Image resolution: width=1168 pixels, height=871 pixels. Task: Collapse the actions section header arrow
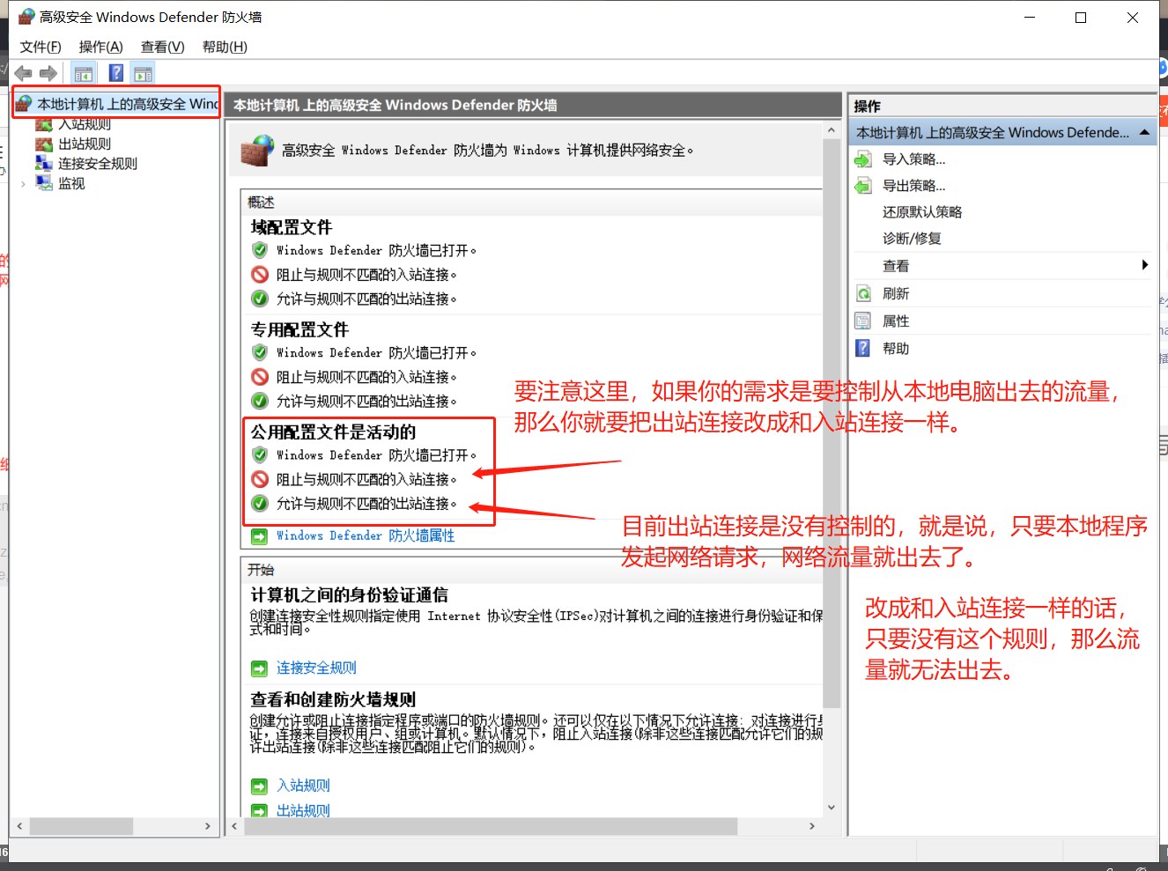[x=1144, y=132]
